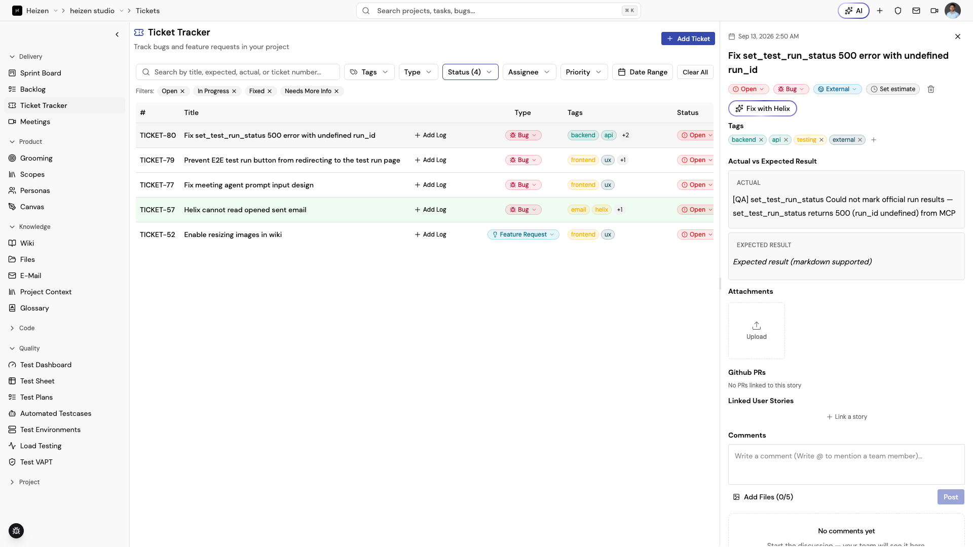
Task: Add a new tag with plus icon
Action: tap(874, 140)
